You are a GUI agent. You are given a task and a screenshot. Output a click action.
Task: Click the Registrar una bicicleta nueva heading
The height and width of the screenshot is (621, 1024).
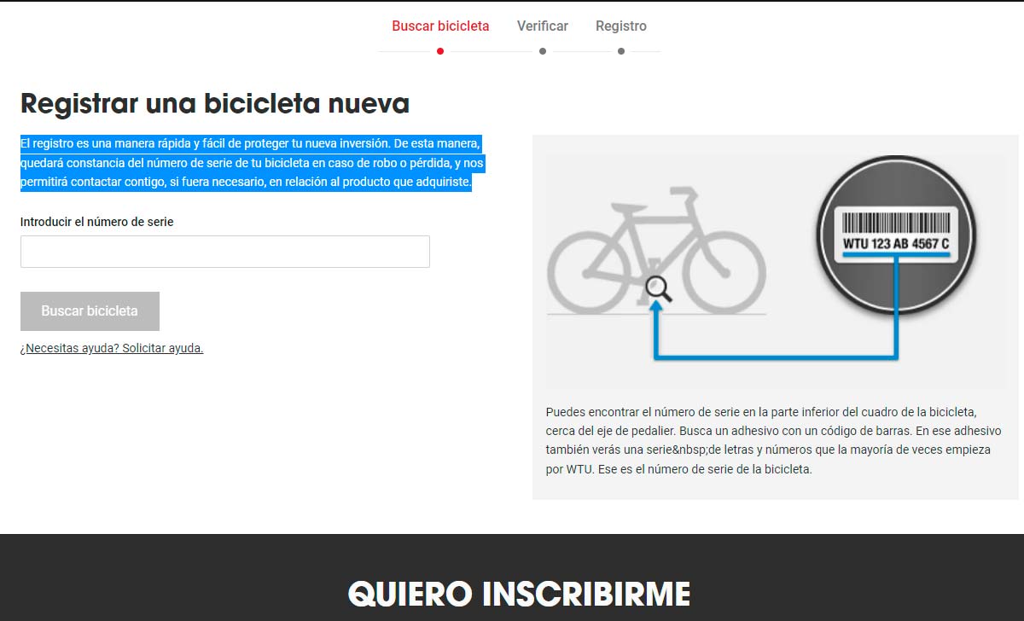tap(215, 104)
